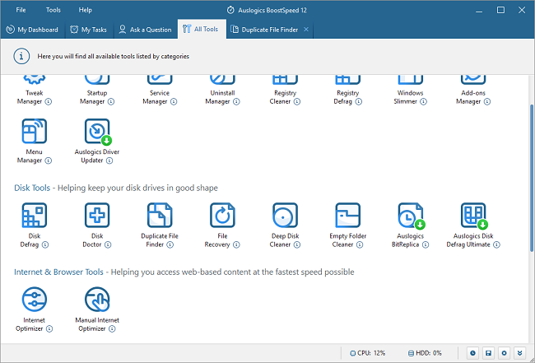This screenshot has height=363, width=535.
Task: Launch the Empty Folder Cleaner
Action: tap(347, 216)
